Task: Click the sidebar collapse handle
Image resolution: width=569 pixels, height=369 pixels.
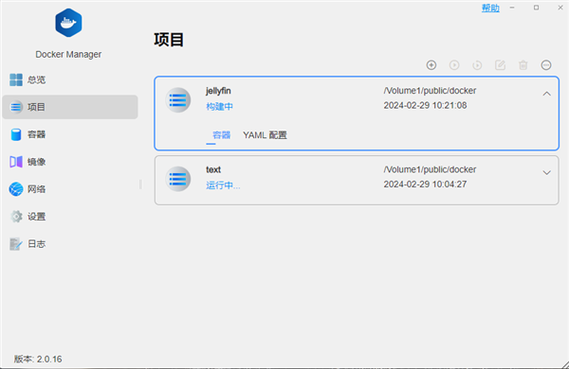Action: click(x=140, y=184)
